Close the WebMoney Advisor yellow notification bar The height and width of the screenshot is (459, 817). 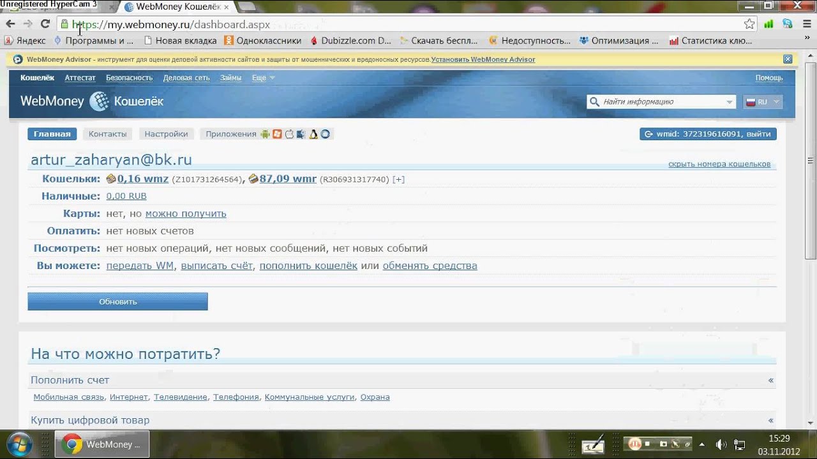point(788,59)
